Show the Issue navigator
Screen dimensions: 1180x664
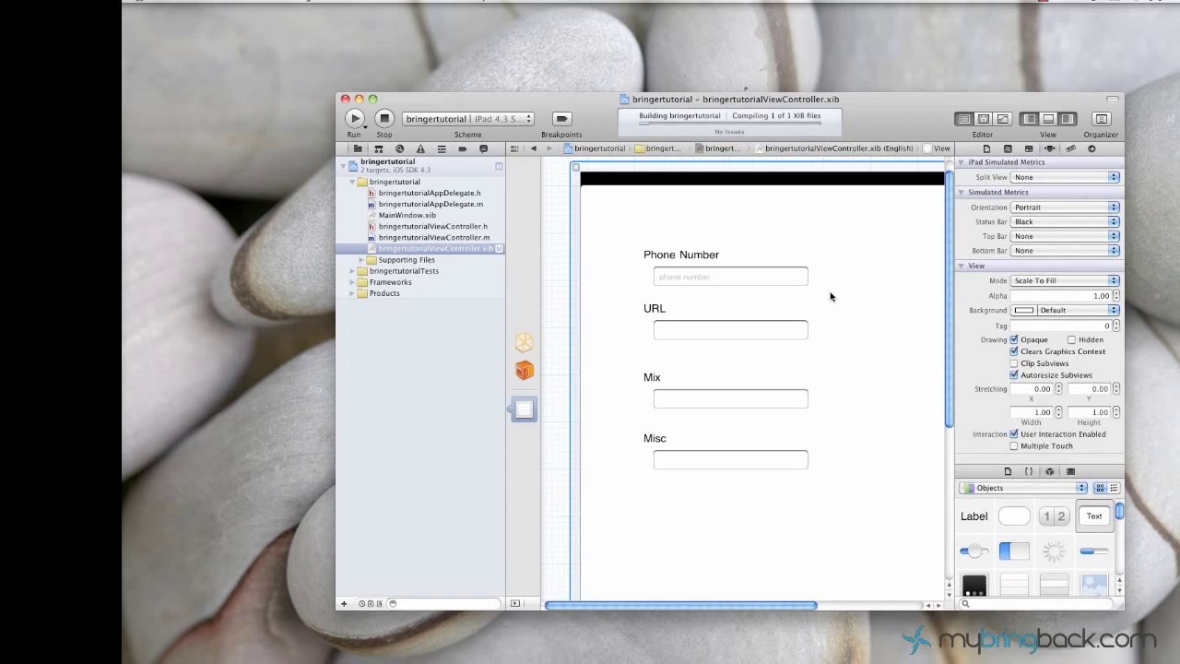(420, 148)
